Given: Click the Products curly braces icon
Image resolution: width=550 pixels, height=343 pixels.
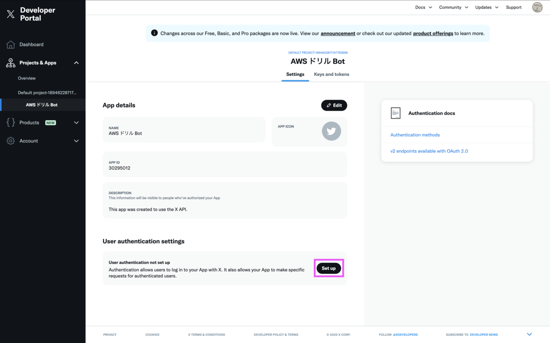Looking at the screenshot, I should point(11,123).
